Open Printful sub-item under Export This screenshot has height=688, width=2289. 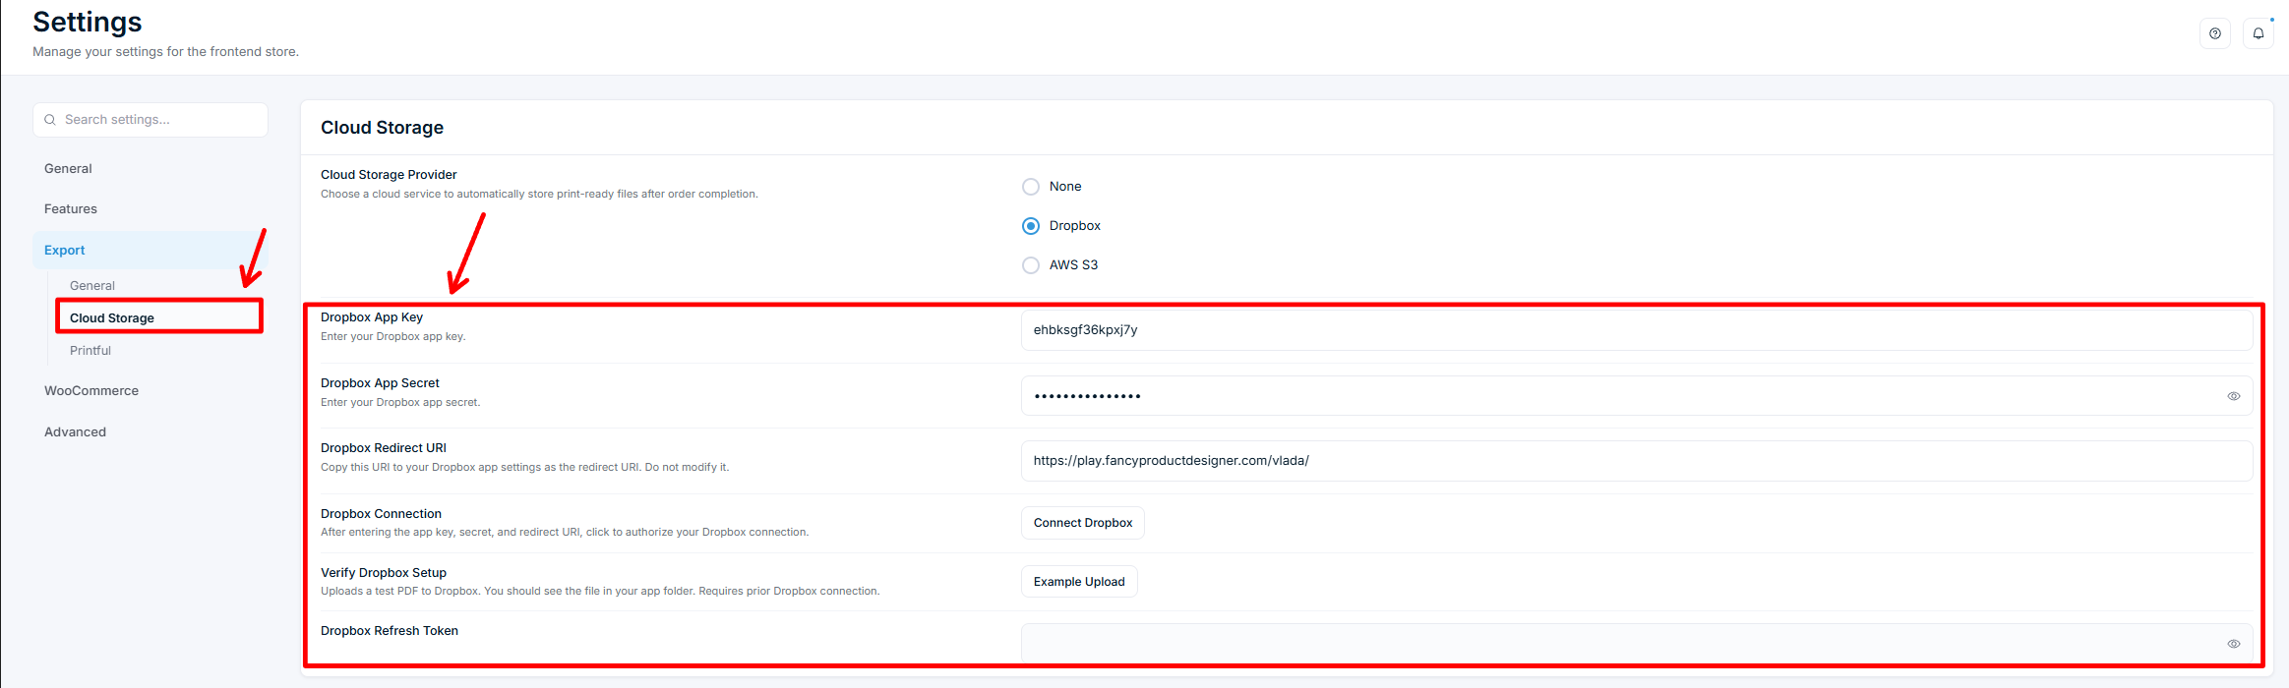click(x=90, y=351)
